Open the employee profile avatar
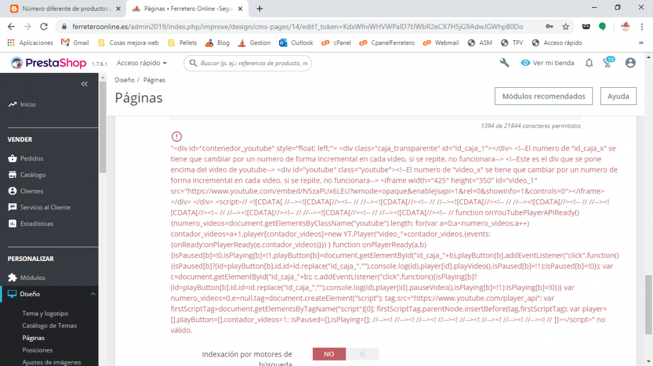 (x=630, y=63)
